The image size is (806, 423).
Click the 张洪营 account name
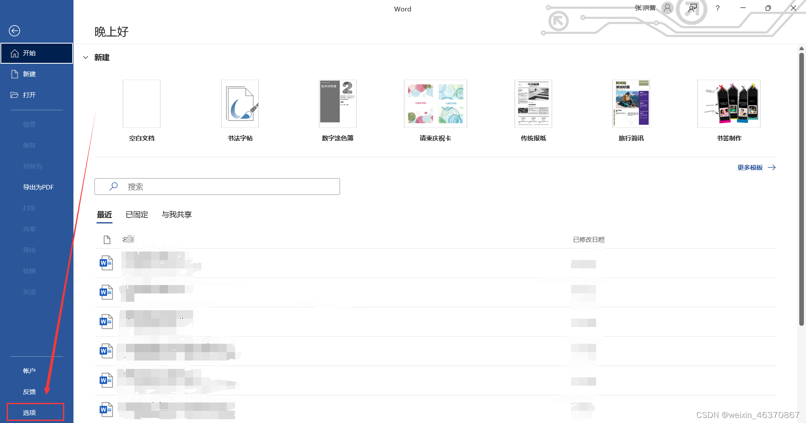point(645,8)
